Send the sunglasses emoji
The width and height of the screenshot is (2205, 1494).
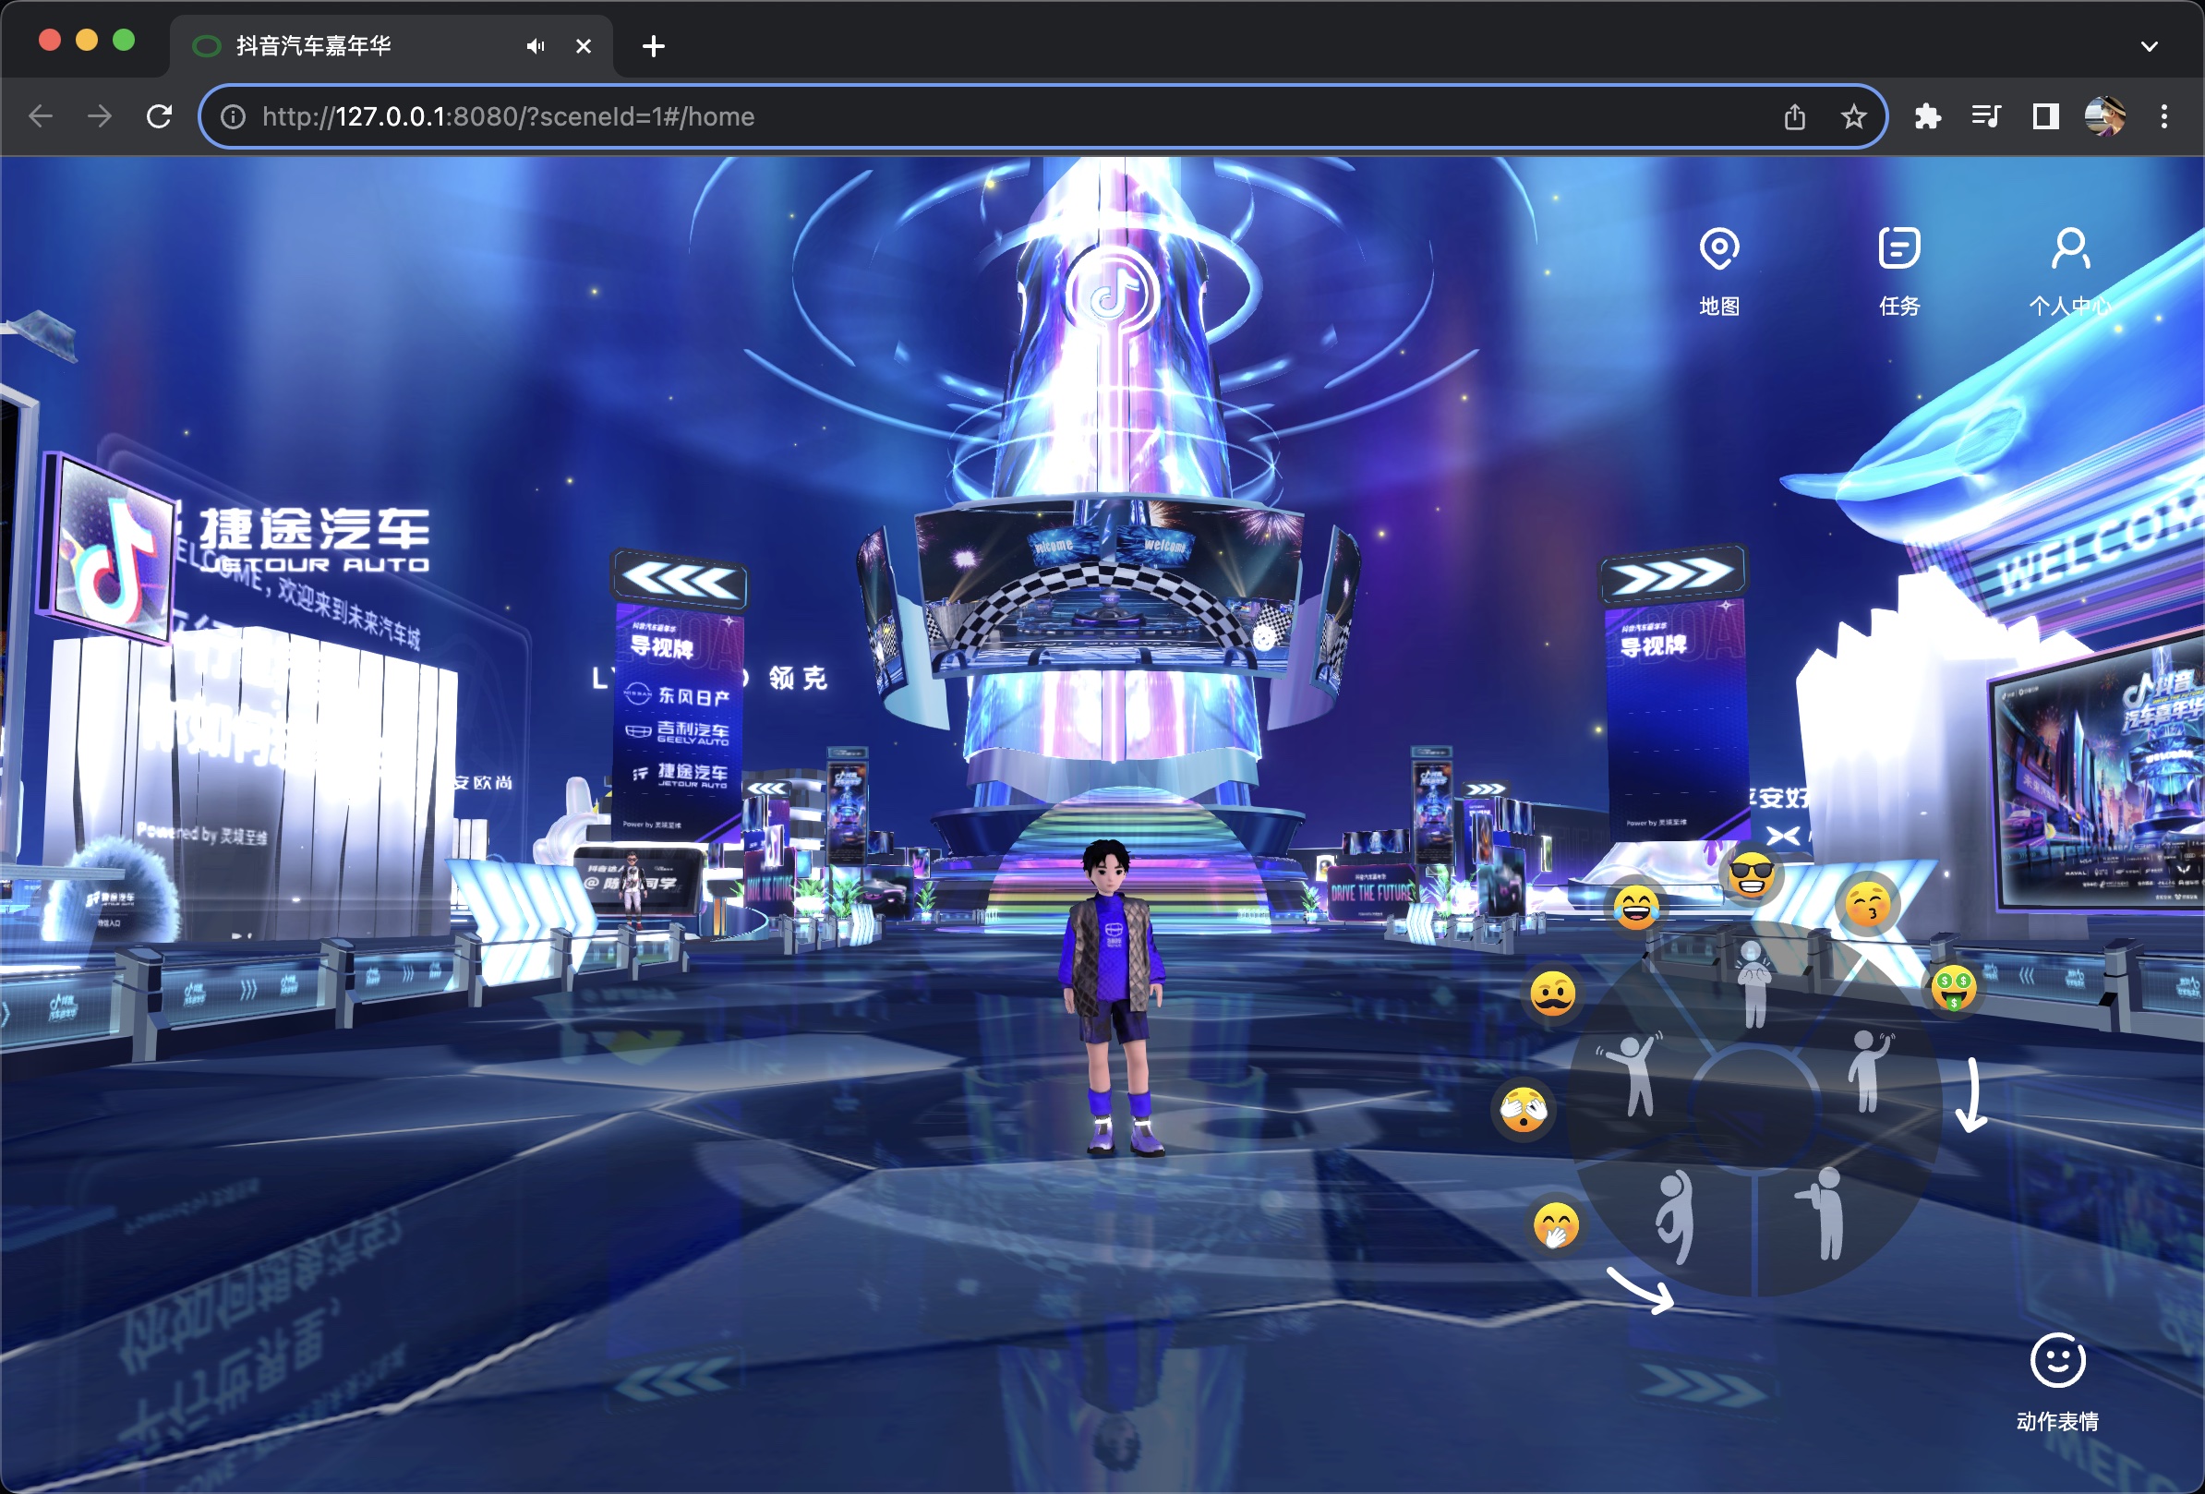[x=1751, y=874]
